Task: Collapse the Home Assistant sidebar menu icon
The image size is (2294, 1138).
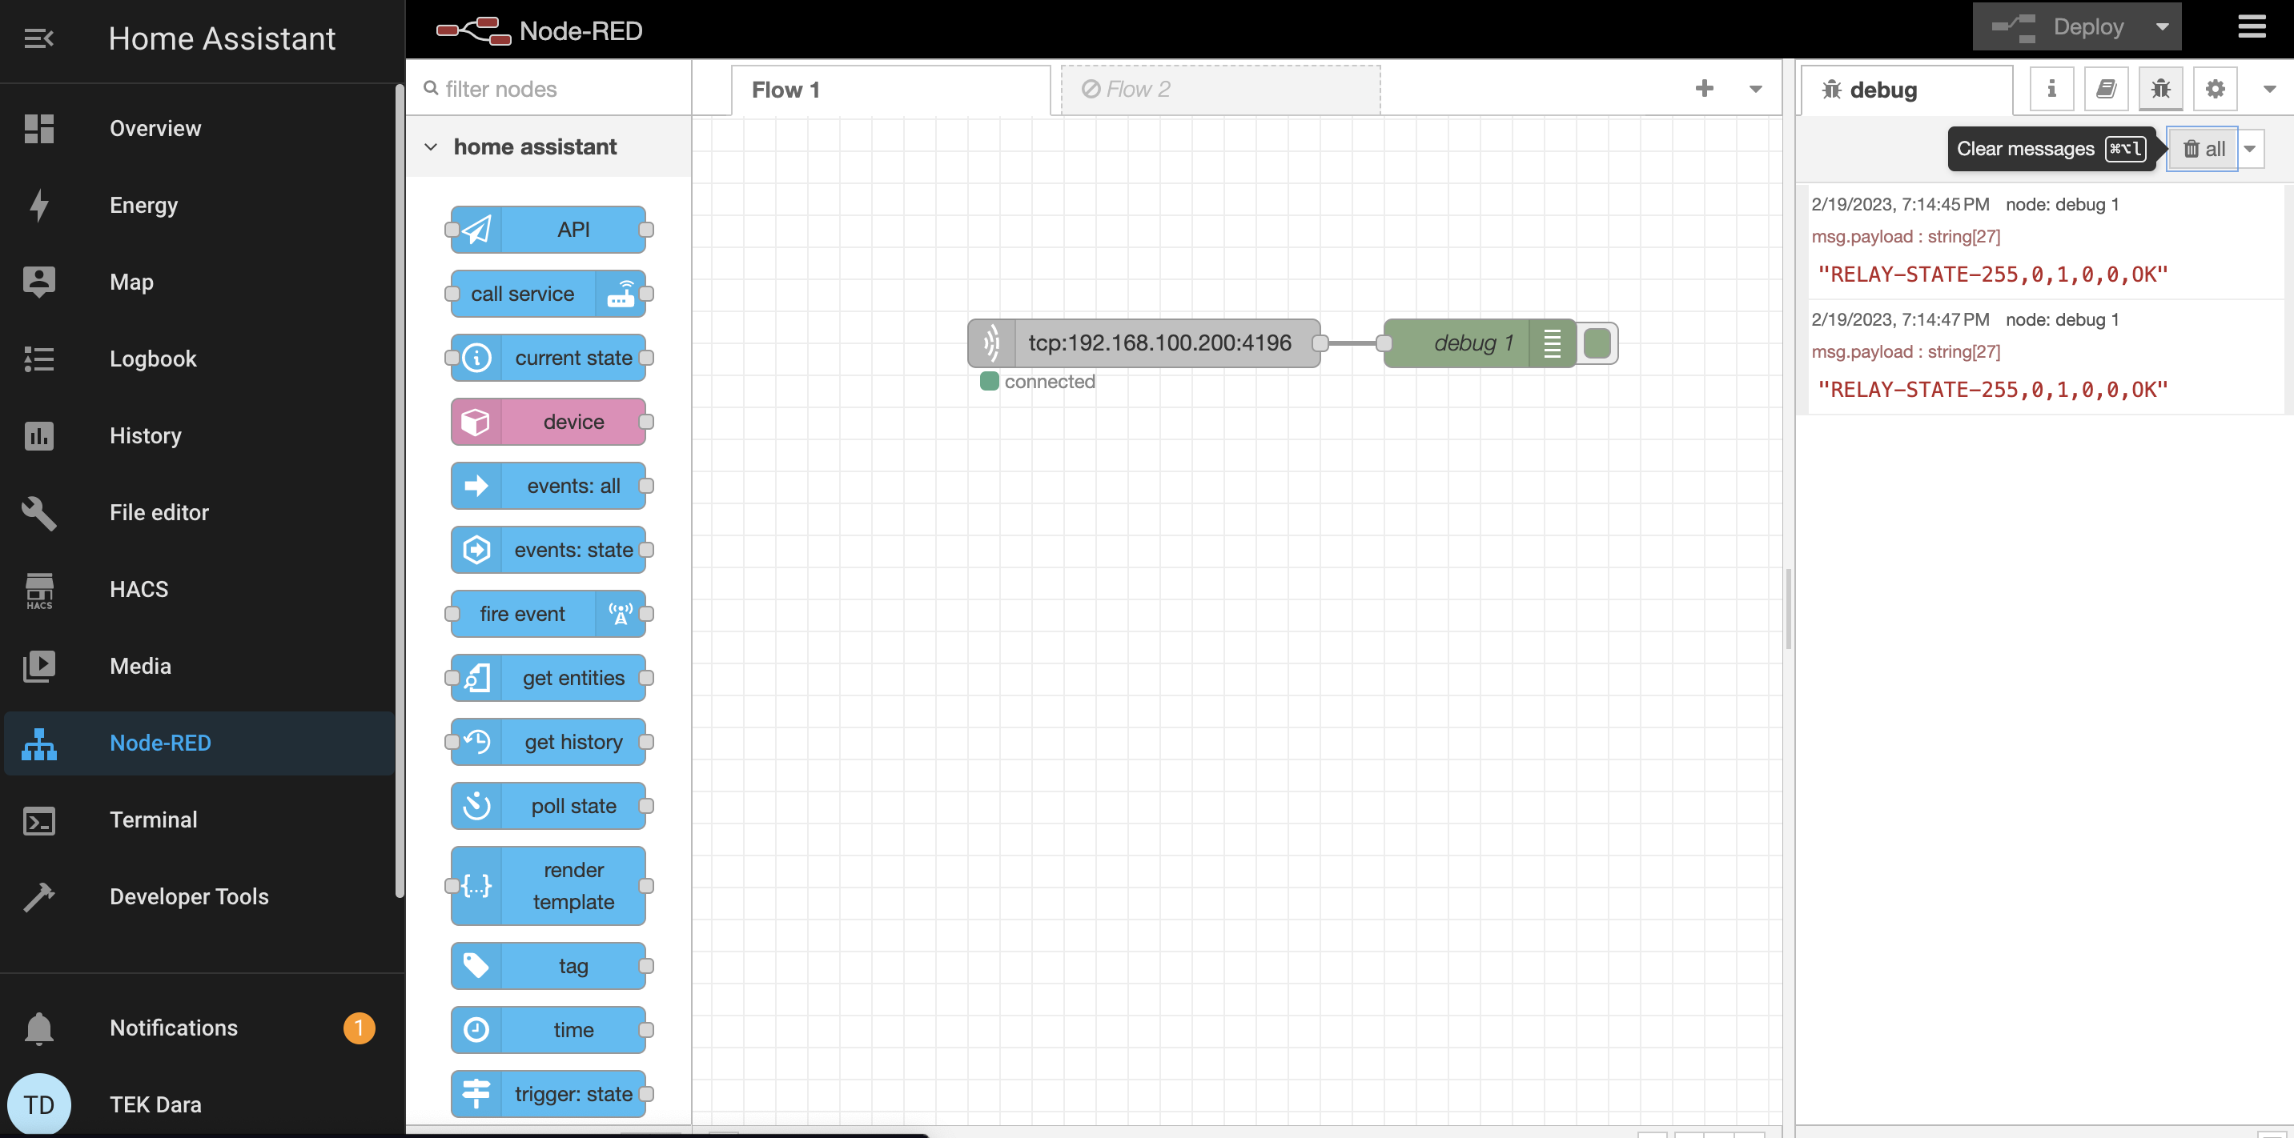Action: pos(38,38)
